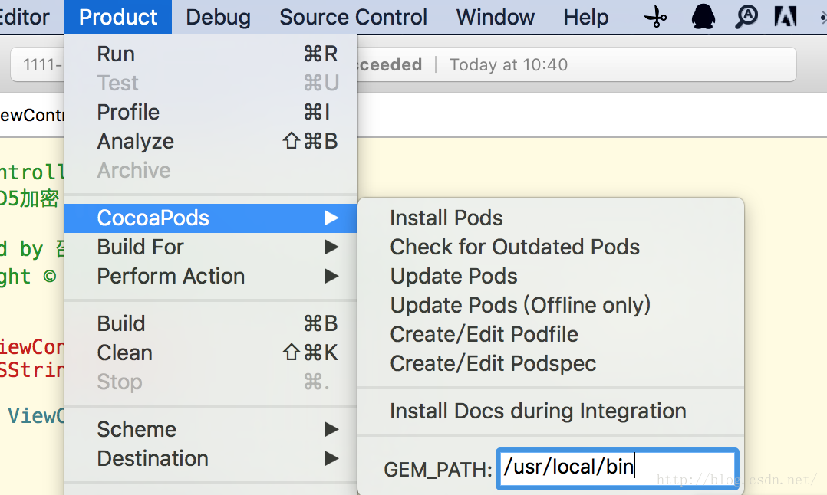Select Check for Outdated Pods
The image size is (827, 495).
(551, 247)
